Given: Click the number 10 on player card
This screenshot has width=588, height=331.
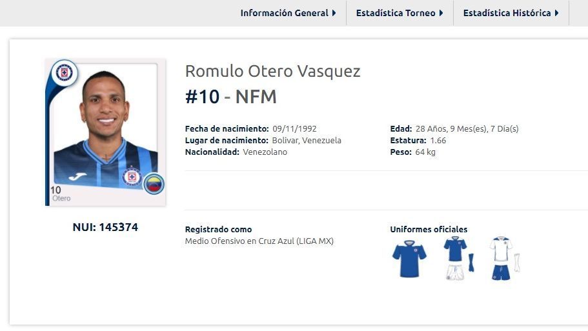Looking at the screenshot, I should click(x=56, y=190).
